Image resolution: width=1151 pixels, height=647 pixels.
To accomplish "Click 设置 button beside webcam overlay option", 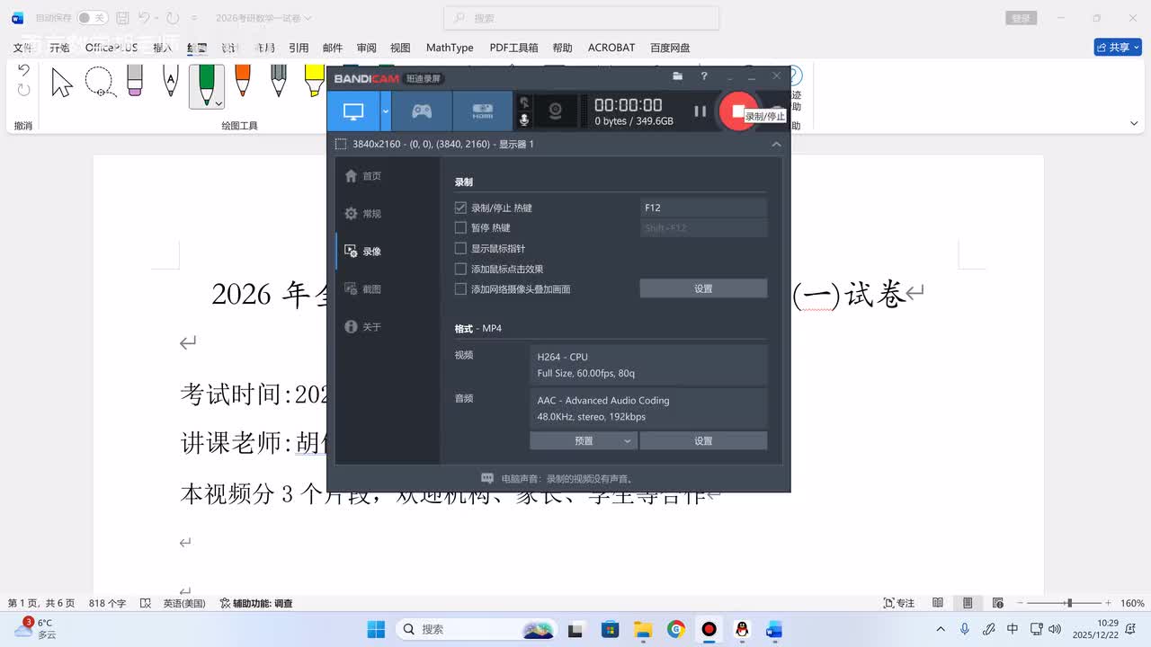I will 703,288.
